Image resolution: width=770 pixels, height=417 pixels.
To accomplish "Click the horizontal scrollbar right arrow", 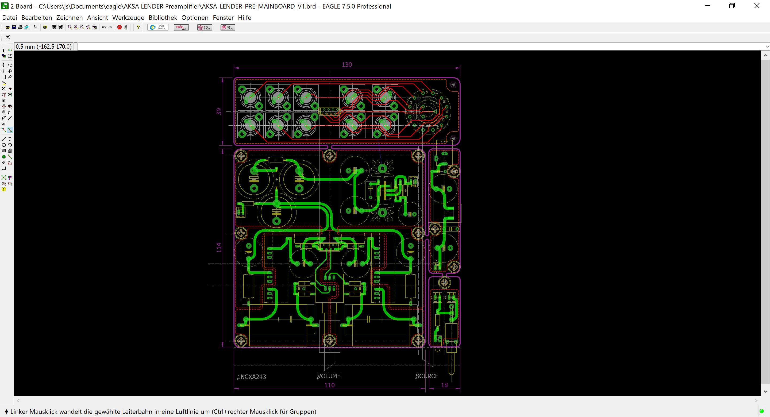I will 756,400.
